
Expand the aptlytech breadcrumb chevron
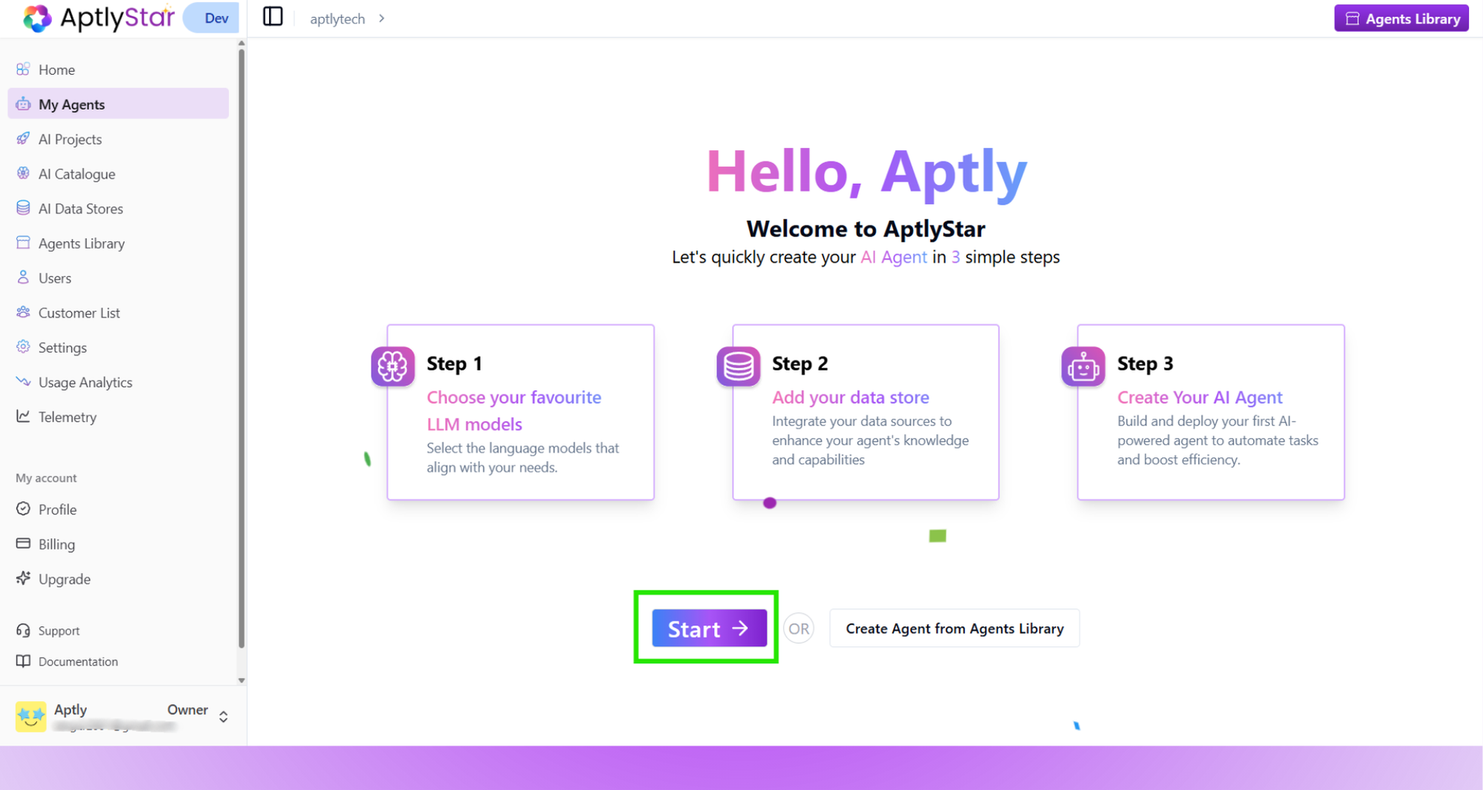point(381,18)
